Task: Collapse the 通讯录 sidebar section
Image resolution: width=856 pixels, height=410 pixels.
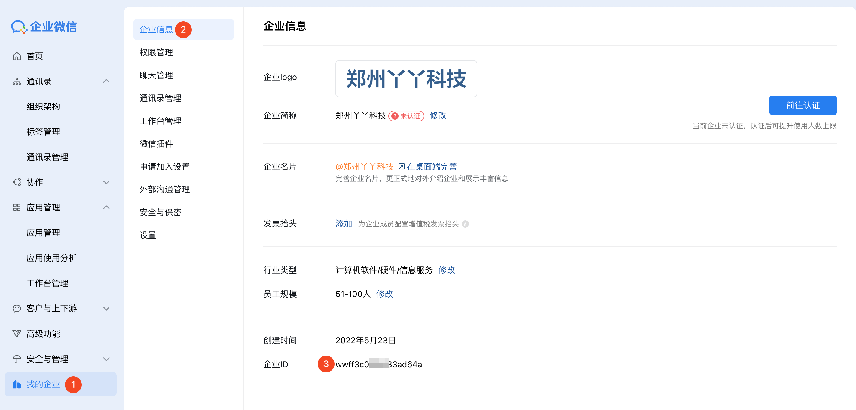Action: coord(106,81)
